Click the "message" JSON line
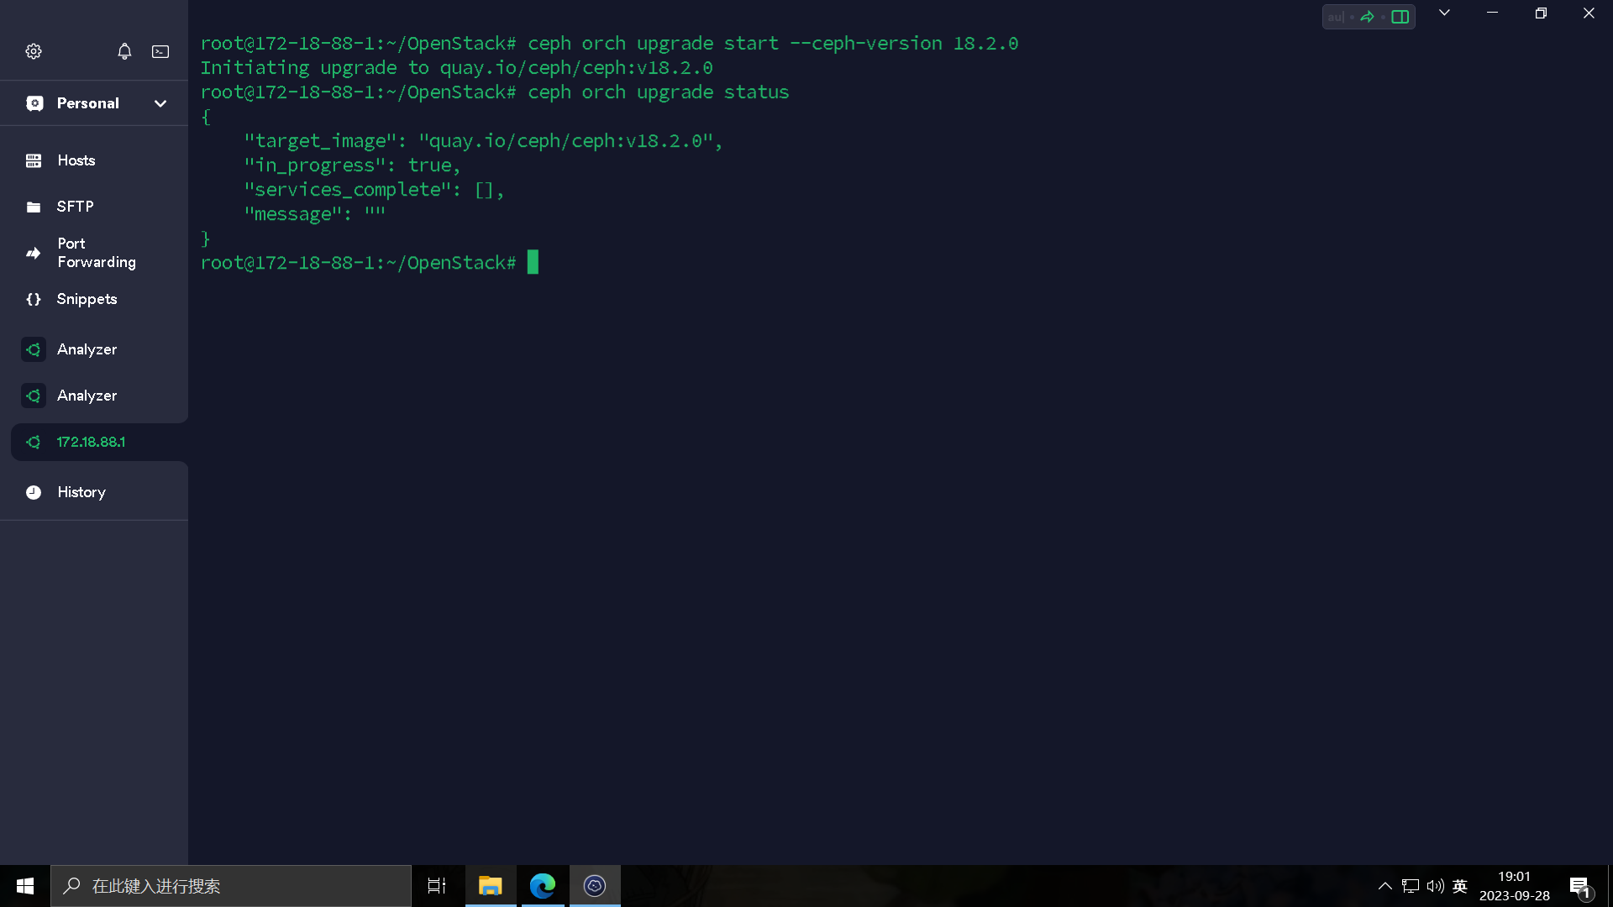 point(314,214)
